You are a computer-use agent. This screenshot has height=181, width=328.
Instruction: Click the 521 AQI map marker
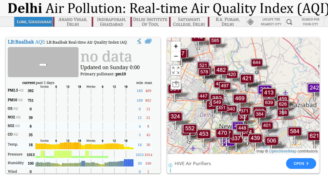click(203, 65)
